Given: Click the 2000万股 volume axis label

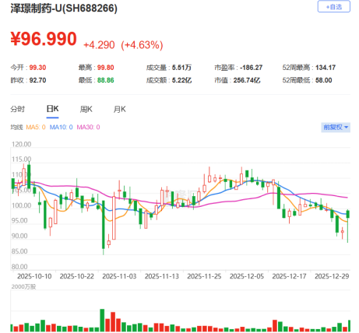Looking at the screenshot, I should tap(23, 286).
